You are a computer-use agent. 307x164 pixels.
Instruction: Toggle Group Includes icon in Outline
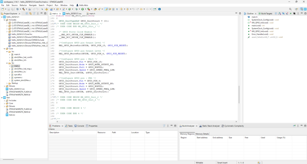pos(294,14)
